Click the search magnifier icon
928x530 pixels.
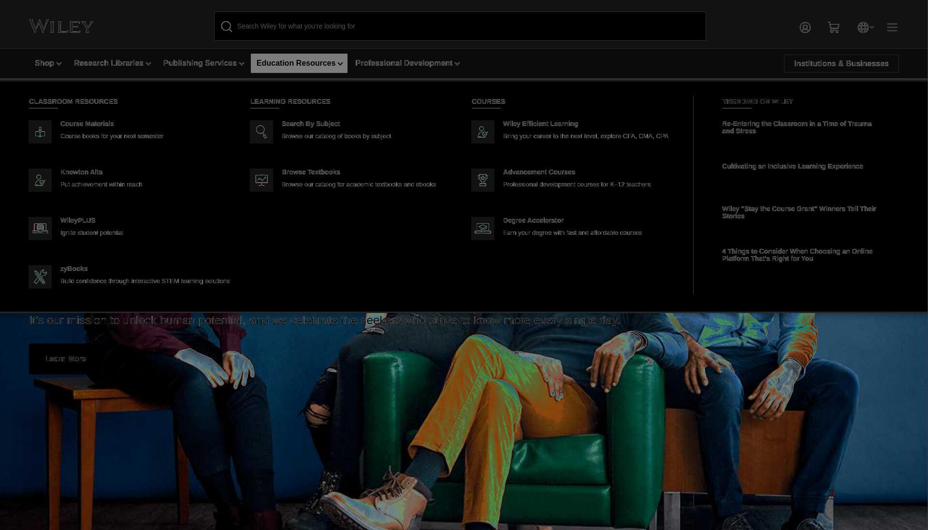(227, 27)
